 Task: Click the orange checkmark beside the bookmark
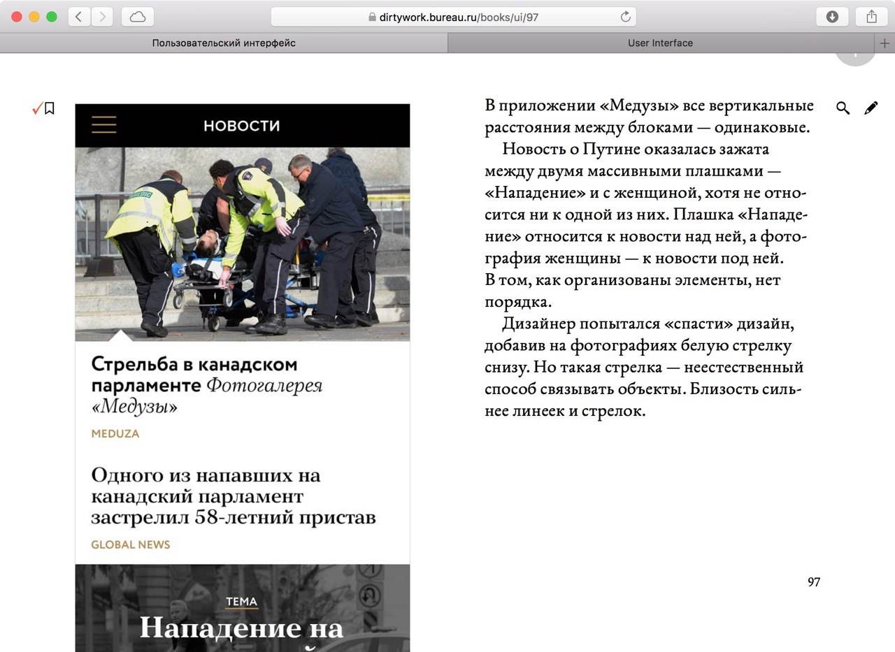point(38,108)
